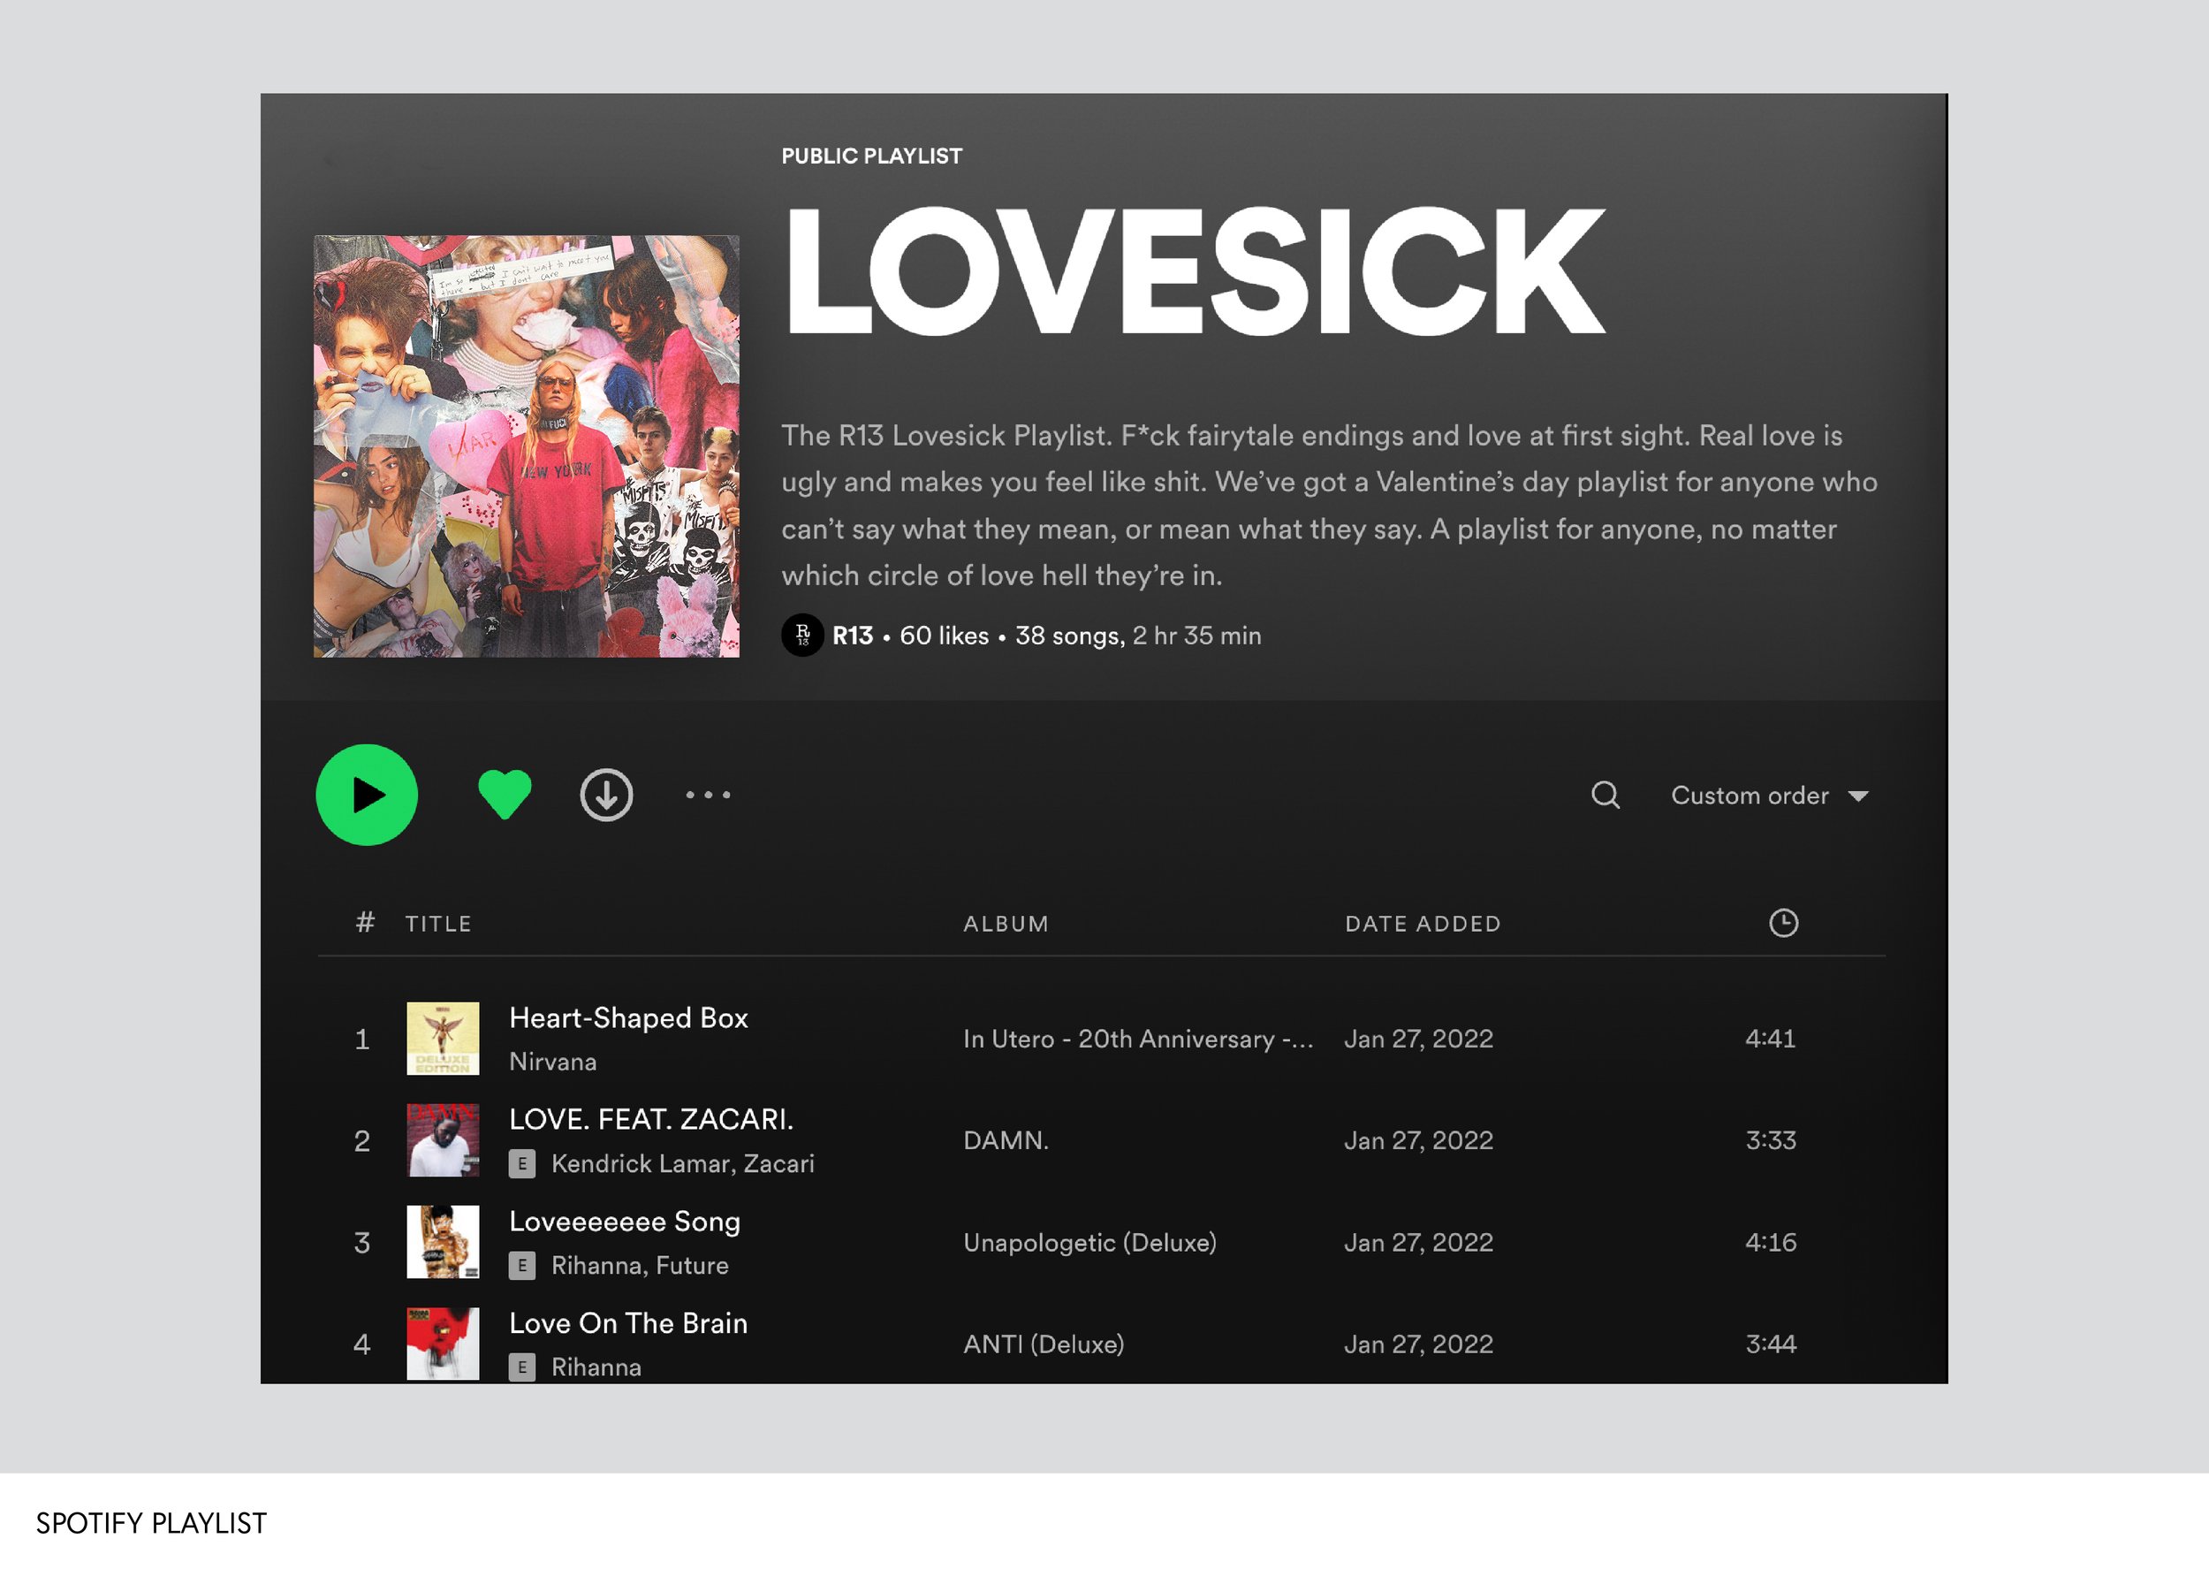The image size is (2209, 1569).
Task: Open the ANTI (Deluxe) album link
Action: [x=1044, y=1344]
